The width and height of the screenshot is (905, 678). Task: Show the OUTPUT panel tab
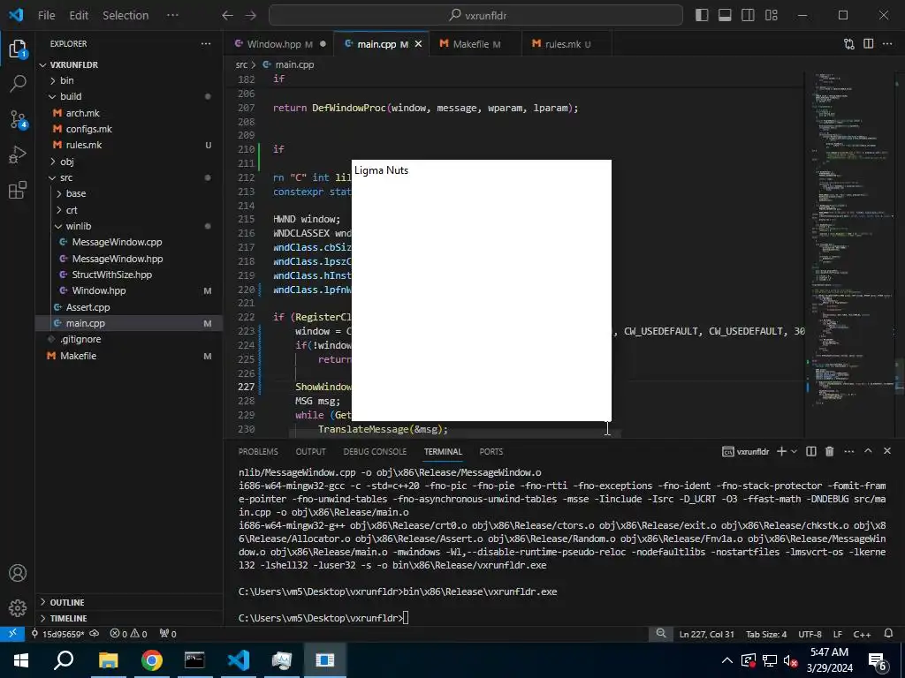(x=310, y=451)
